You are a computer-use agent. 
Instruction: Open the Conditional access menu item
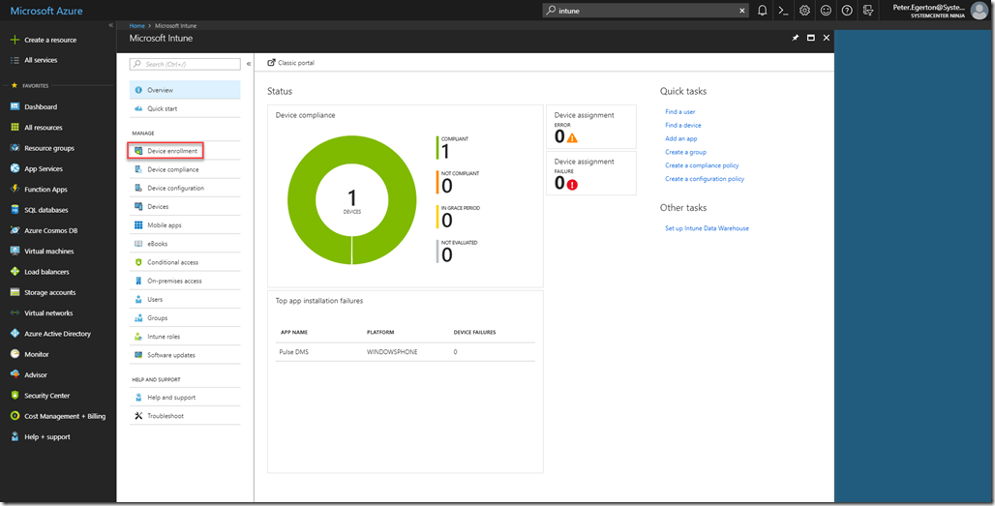point(172,262)
